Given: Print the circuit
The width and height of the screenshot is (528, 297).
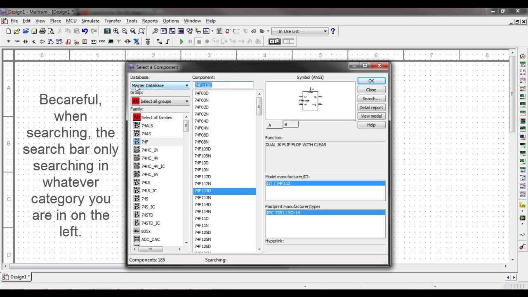Looking at the screenshot, I should (42, 31).
